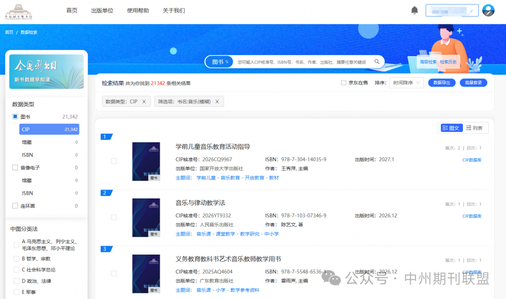Open CIP数据库 link for 音乐与律动教学法
Image resolution: width=506 pixels, height=299 pixels.
471,216
